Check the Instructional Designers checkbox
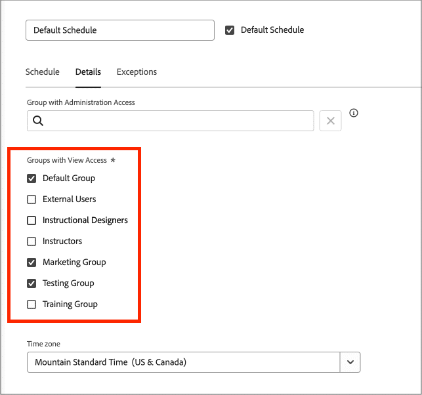Image resolution: width=422 pixels, height=395 pixels. point(32,220)
